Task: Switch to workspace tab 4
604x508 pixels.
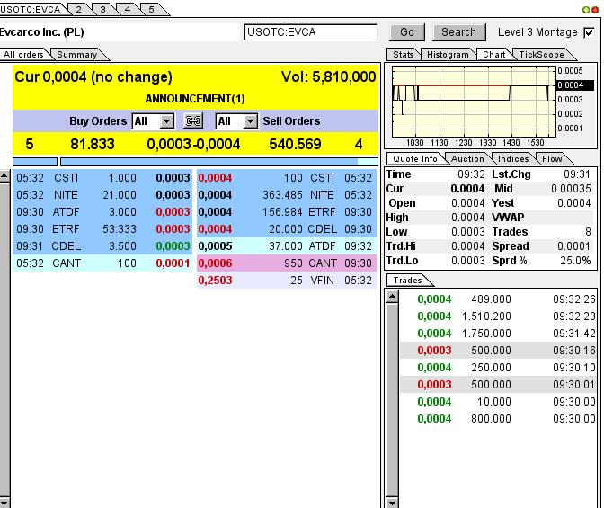Action: point(128,9)
